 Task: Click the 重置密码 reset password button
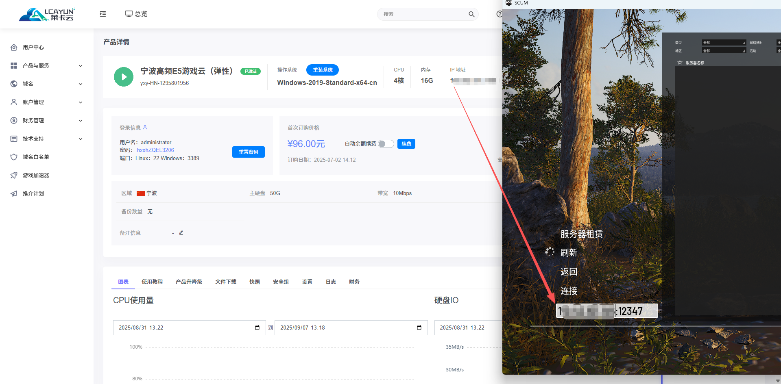point(249,152)
